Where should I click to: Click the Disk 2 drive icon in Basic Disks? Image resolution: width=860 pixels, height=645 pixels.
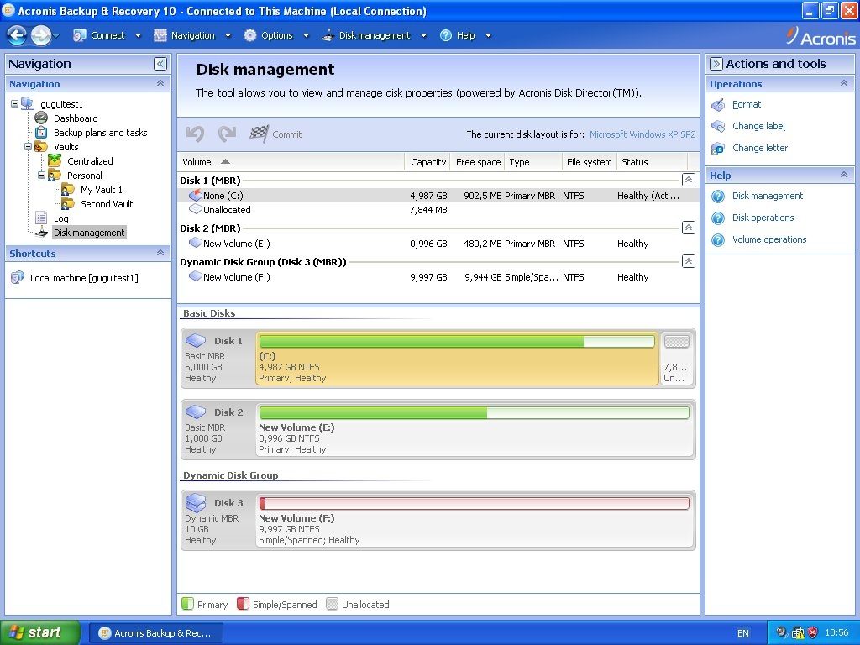point(195,412)
